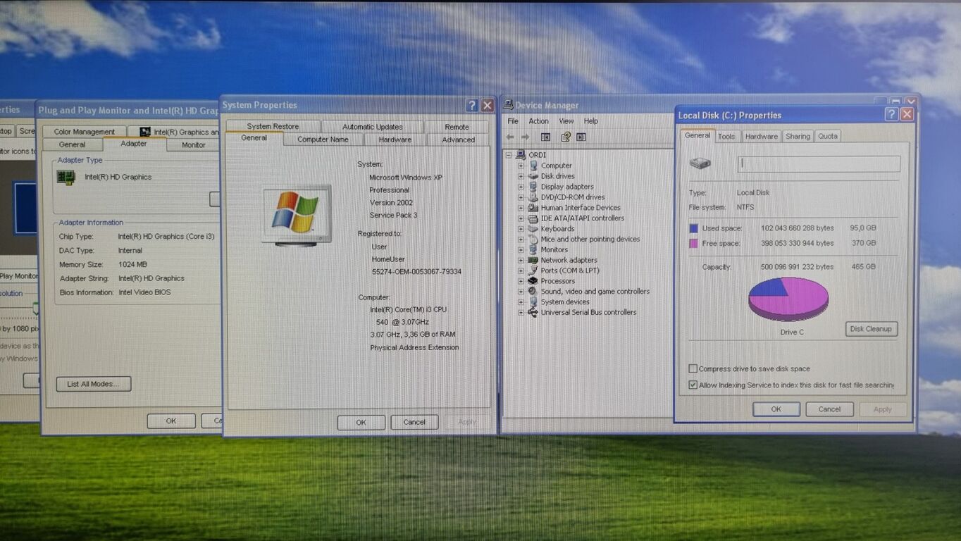Switch to the Monitor tab in adapter dialog

tap(194, 145)
